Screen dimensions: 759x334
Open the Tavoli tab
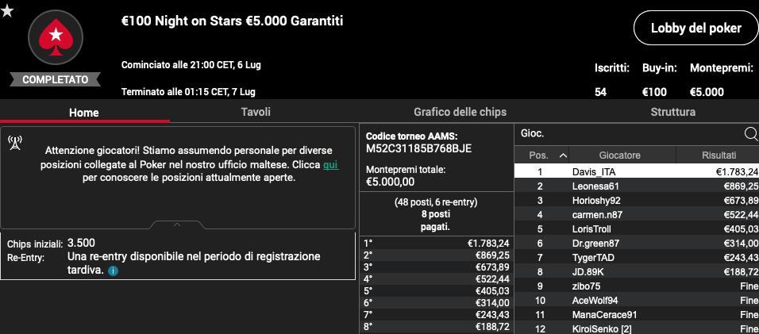tap(256, 112)
